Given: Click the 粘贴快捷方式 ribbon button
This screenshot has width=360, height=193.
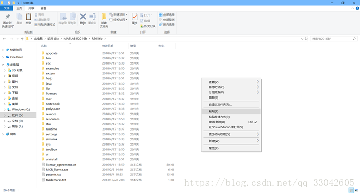Looking at the screenshot, I should [x=45, y=25].
